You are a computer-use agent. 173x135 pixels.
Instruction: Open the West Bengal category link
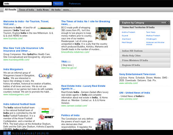pyautogui.click(x=127, y=43)
